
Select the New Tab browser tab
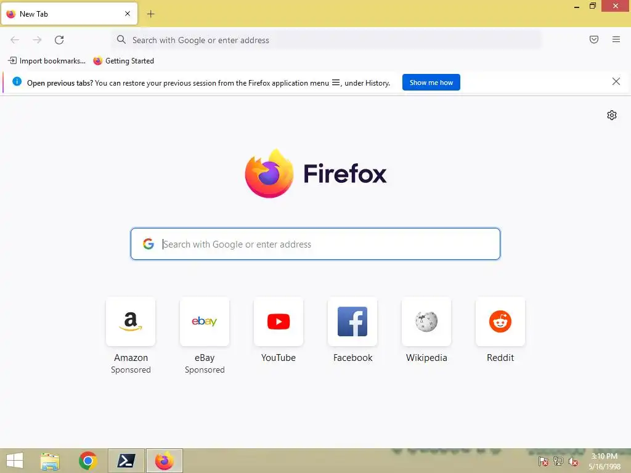[x=69, y=14]
